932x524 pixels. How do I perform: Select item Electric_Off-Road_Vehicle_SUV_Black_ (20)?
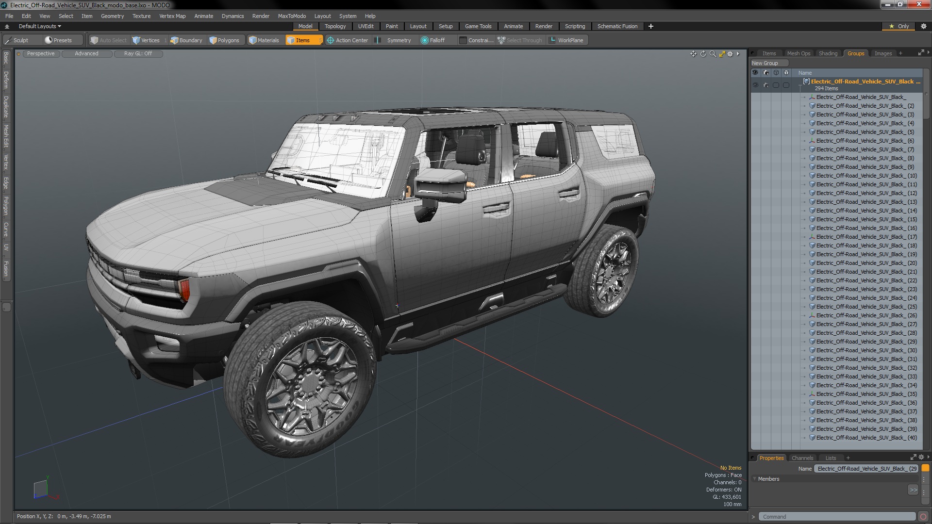tap(866, 263)
